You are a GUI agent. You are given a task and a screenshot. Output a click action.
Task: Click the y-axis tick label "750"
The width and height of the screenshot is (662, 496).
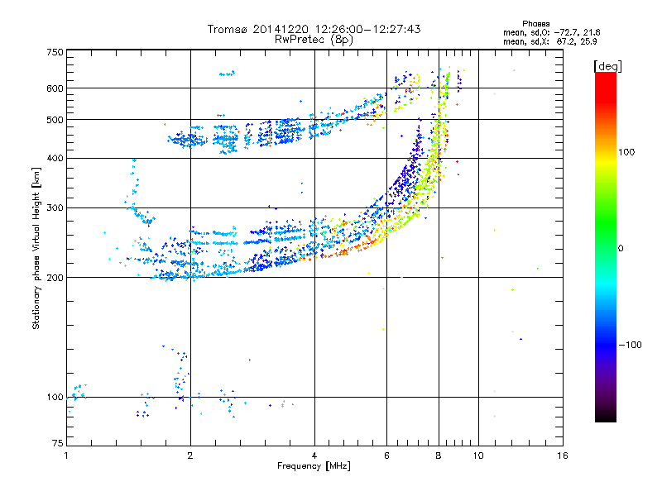click(x=55, y=52)
